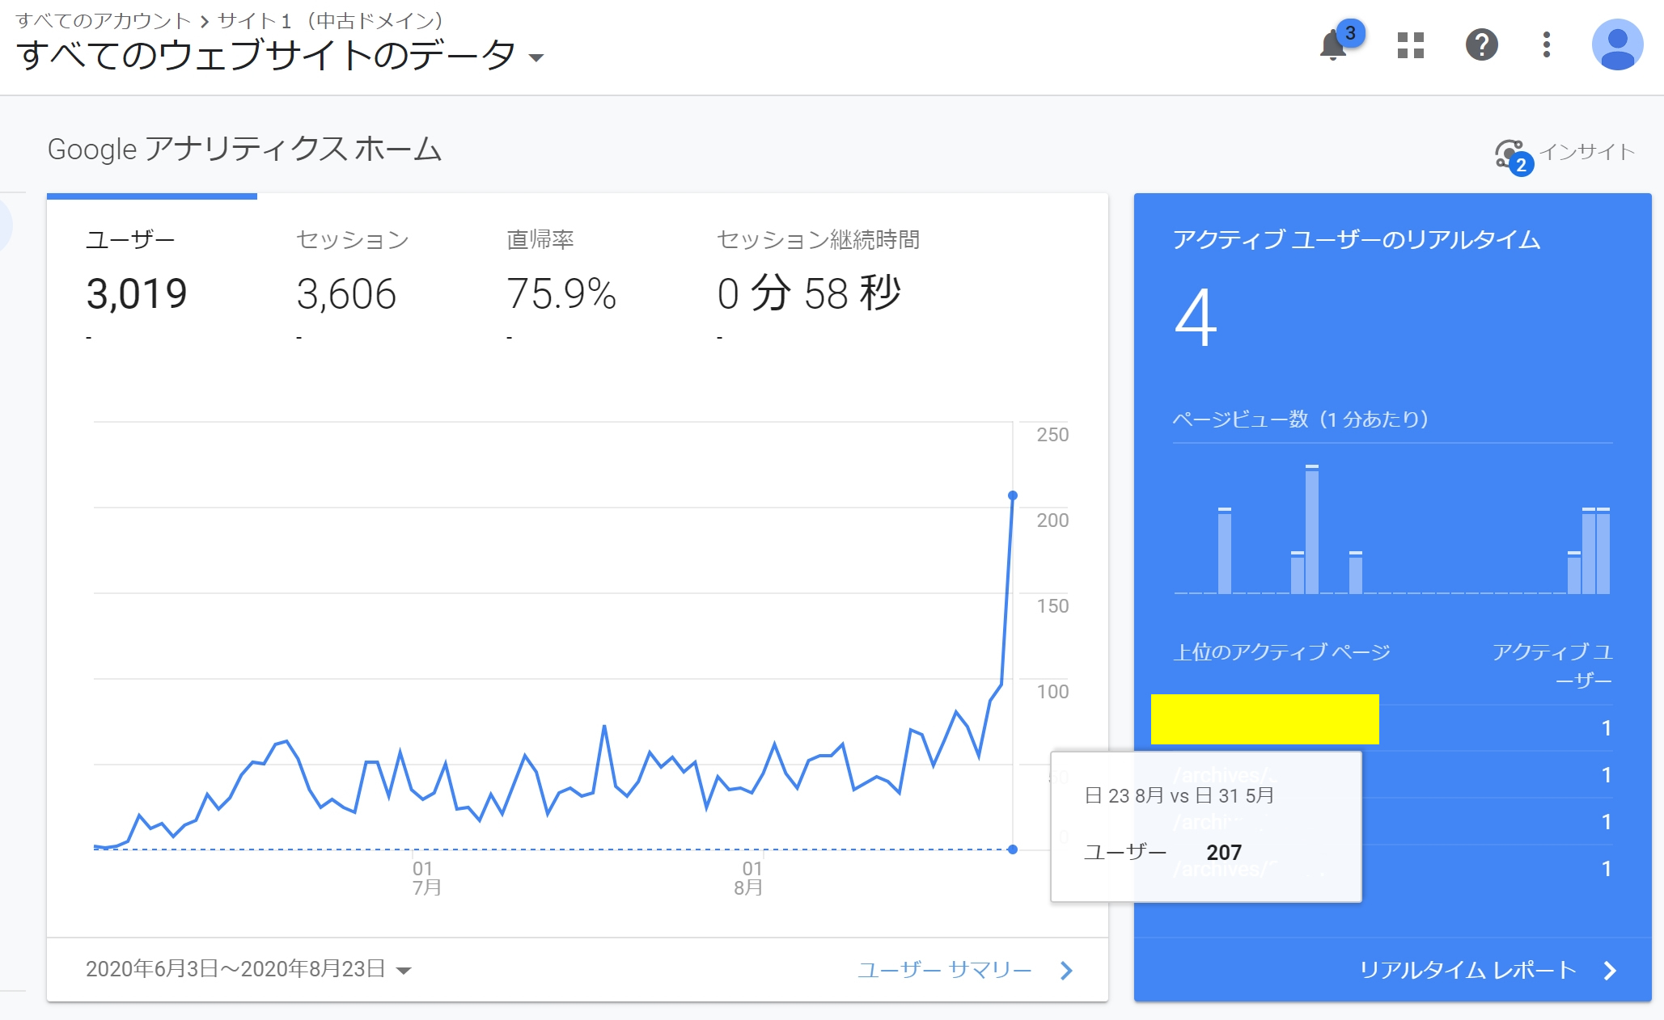
Task: Click the help question mark icon
Action: click(1481, 45)
